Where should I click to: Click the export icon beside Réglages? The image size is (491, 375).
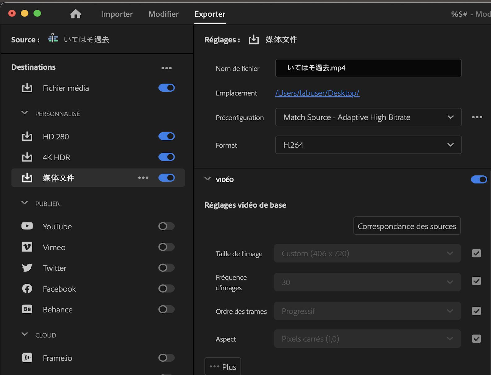[x=254, y=39]
